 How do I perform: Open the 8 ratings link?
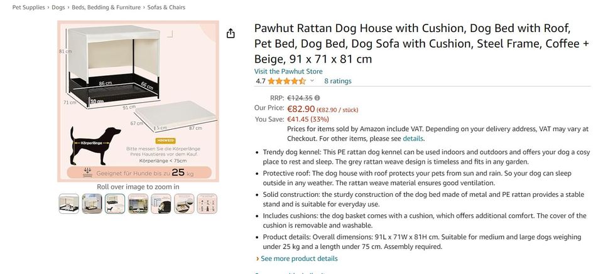(338, 81)
